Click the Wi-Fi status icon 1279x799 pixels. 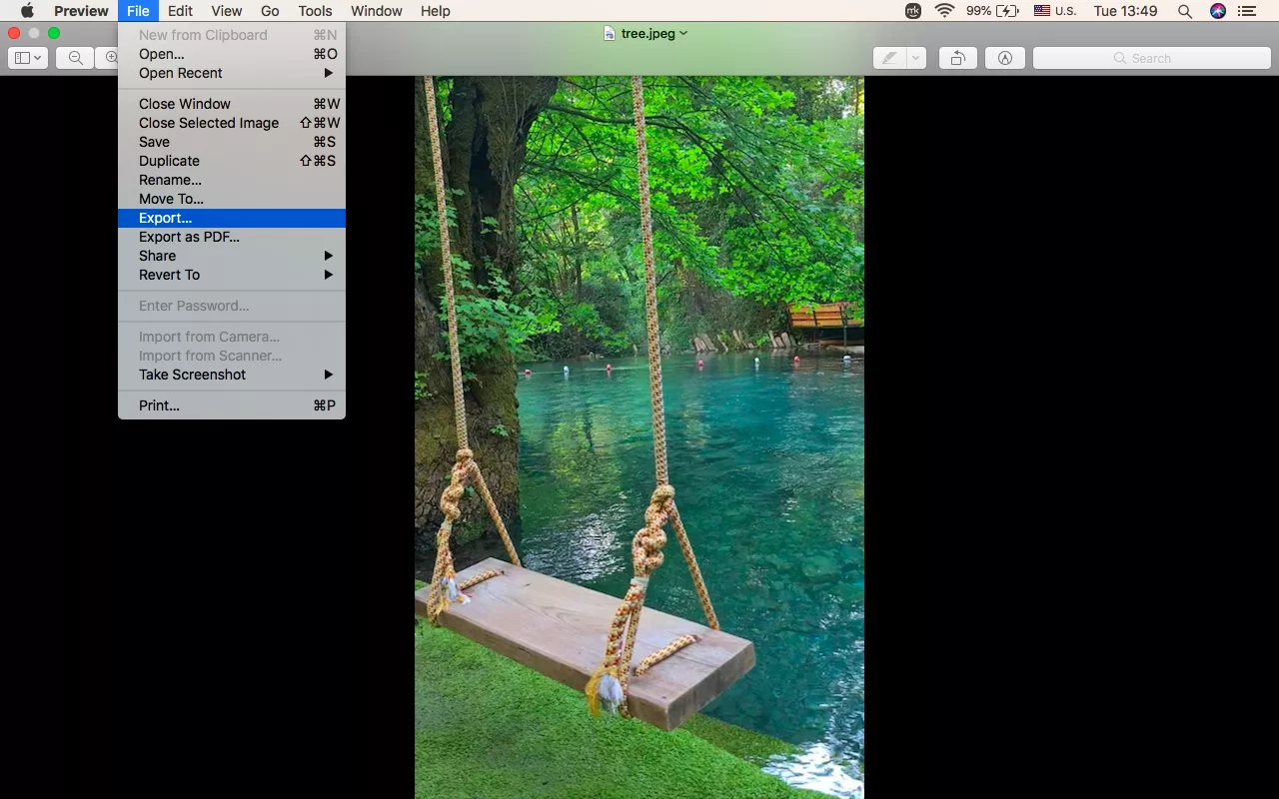coord(944,11)
